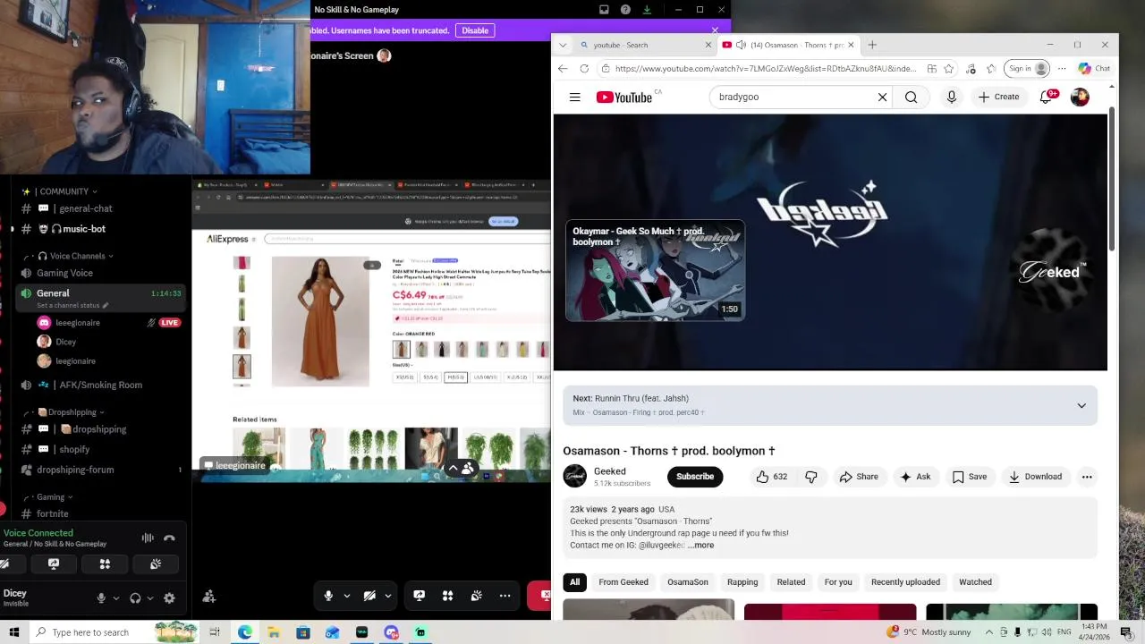Toggle microphone mute in call control bar
The width and height of the screenshot is (1145, 644).
(328, 596)
